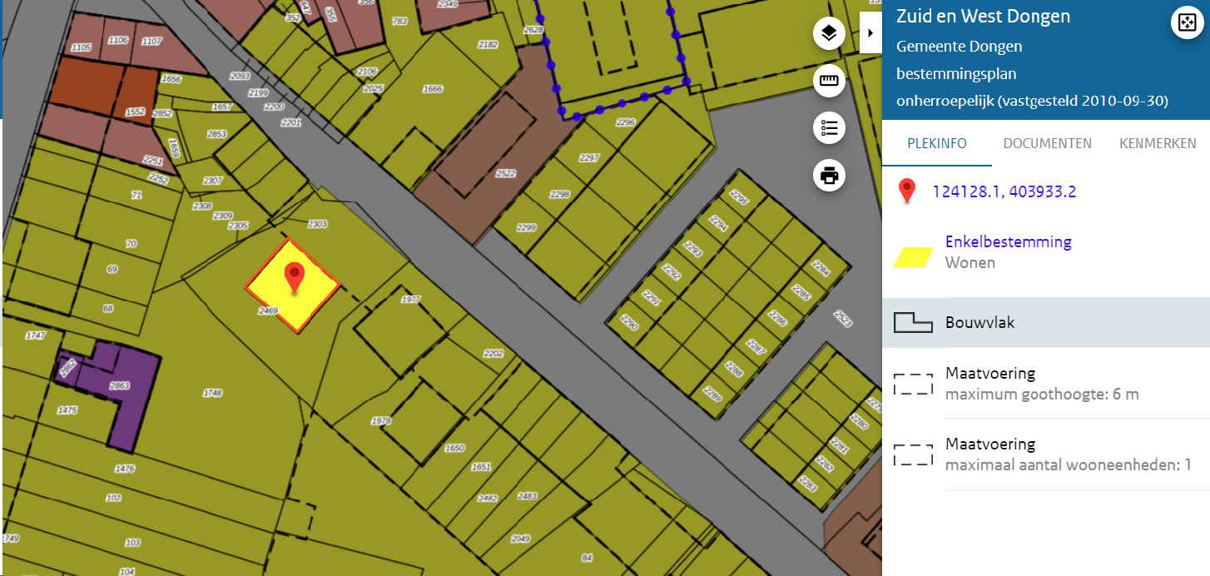Click parcel number 1748 on map
This screenshot has height=576, width=1210.
[213, 392]
